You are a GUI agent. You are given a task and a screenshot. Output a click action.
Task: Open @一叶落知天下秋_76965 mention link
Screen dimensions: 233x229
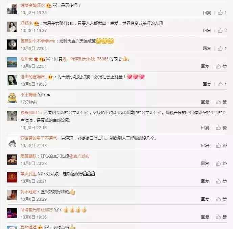[85, 59]
